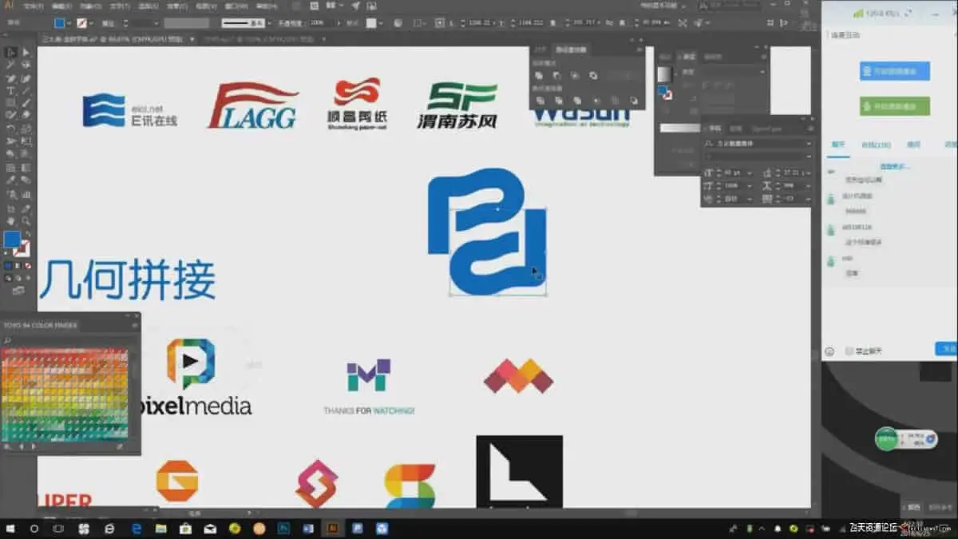Open Task View on the taskbar
958x539 pixels.
(x=59, y=529)
